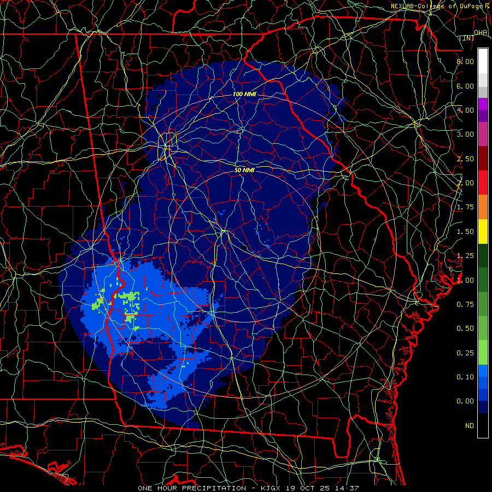Click the 0.10 legend value

tap(465, 377)
